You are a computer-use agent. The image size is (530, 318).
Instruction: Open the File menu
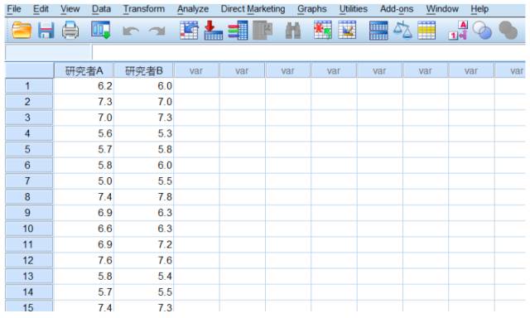(14, 9)
